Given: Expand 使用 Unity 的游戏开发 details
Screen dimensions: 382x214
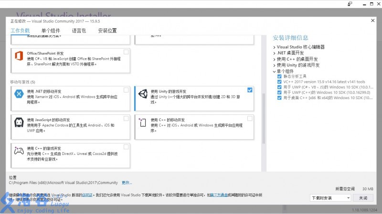Looking at the screenshot, I should (274, 65).
